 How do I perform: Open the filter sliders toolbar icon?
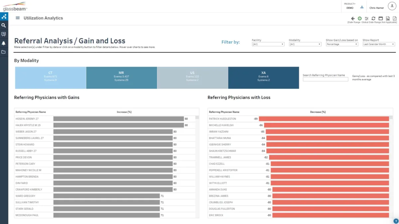(x=366, y=19)
